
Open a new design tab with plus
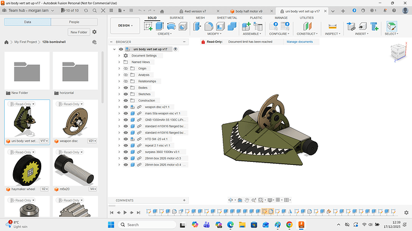tap(343, 11)
